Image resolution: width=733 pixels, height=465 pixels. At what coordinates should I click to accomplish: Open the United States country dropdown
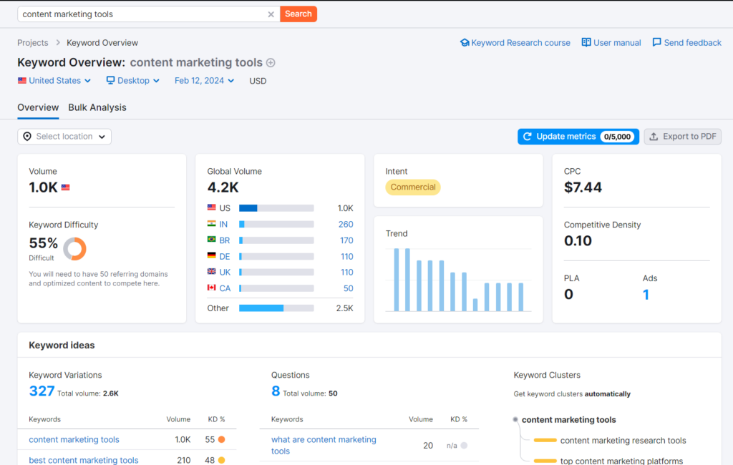pyautogui.click(x=54, y=81)
